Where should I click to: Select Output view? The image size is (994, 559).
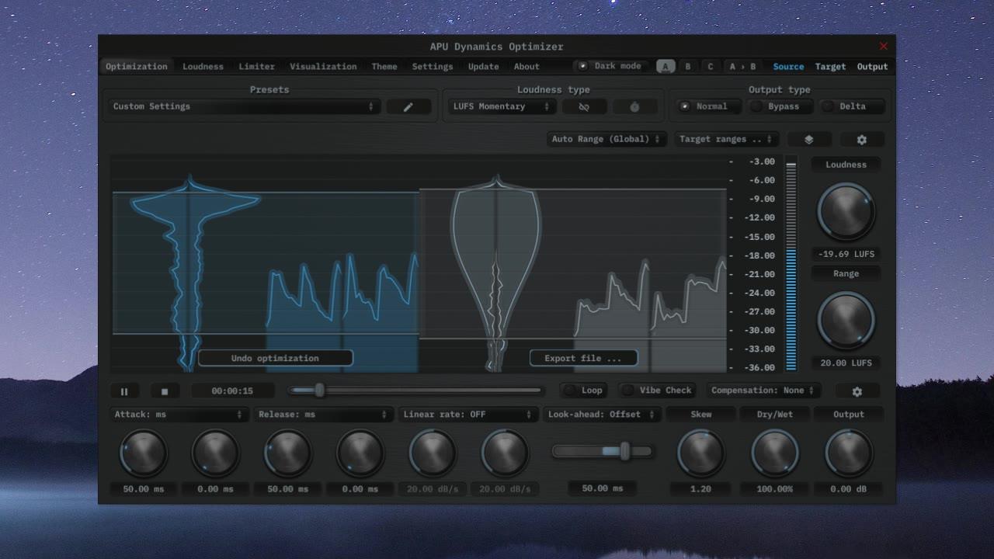pyautogui.click(x=872, y=67)
